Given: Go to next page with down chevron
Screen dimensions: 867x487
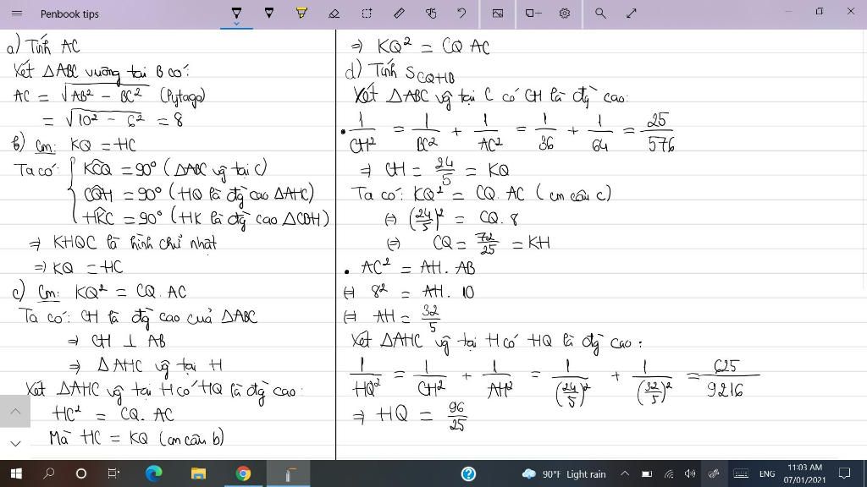Looking at the screenshot, I should [x=15, y=443].
